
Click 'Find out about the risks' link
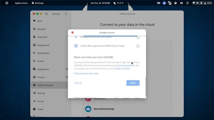tap(86, 73)
